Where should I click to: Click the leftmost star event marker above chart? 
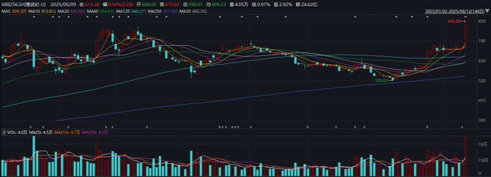pos(34,17)
